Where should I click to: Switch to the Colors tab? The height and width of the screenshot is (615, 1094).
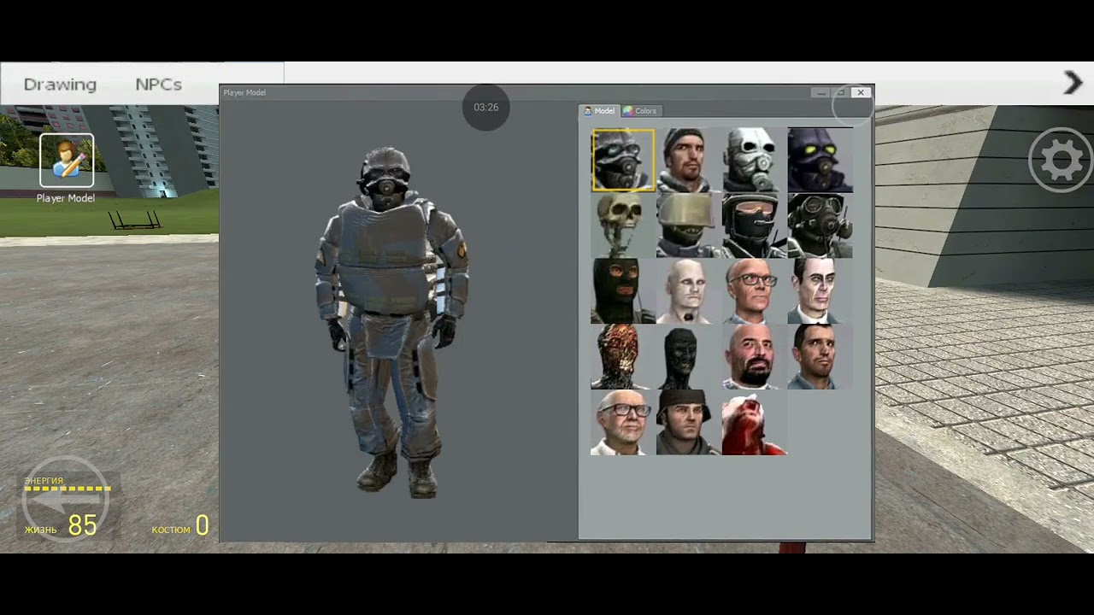coord(640,111)
